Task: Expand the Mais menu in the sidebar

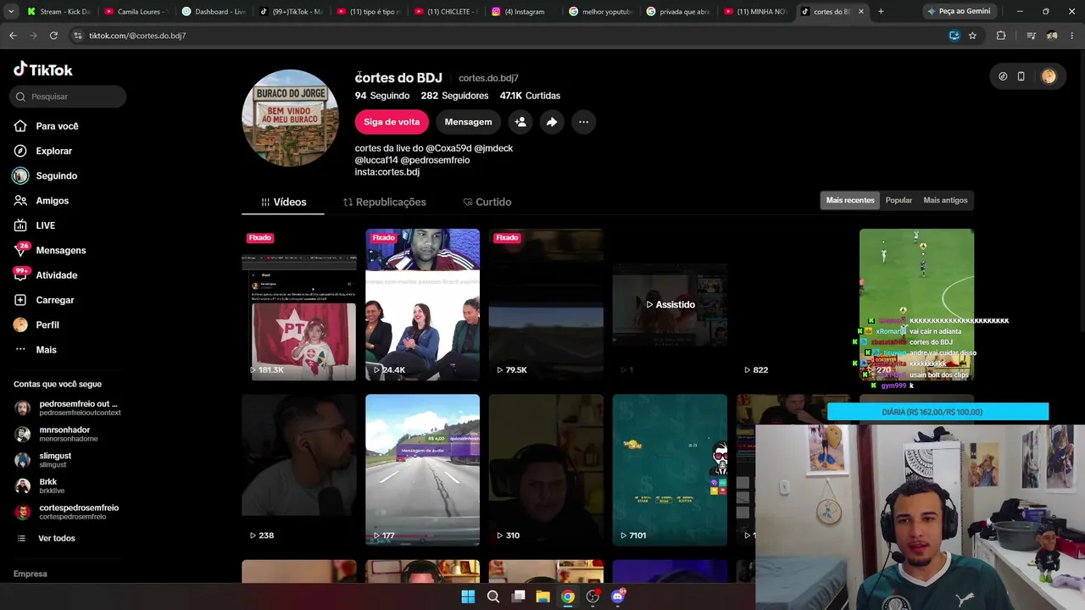Action: tap(36, 350)
